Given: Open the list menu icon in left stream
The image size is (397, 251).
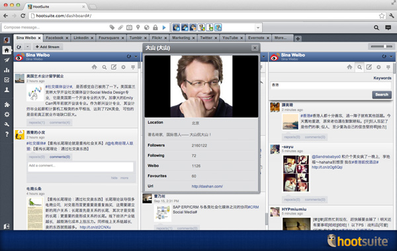Looking at the screenshot, I should [133, 67].
